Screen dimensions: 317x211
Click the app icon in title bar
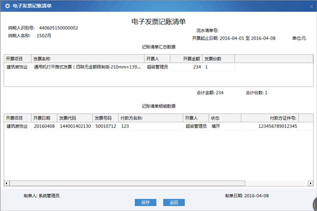pyautogui.click(x=6, y=5)
